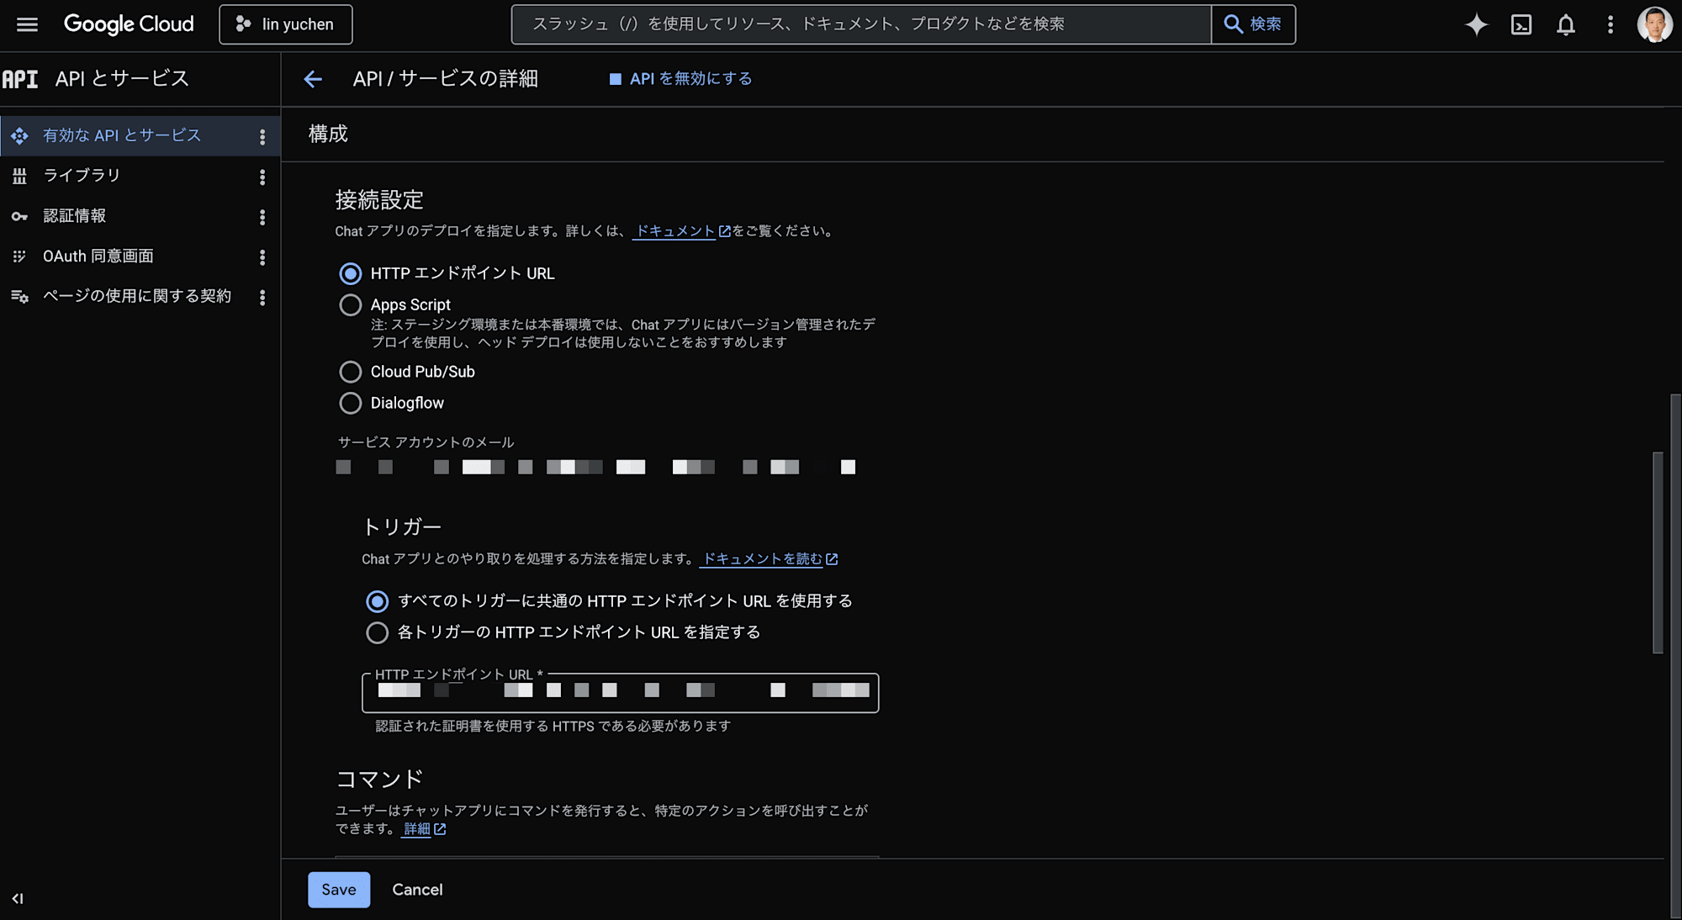Click the トリガー heading text
1682x920 pixels.
coord(402,527)
